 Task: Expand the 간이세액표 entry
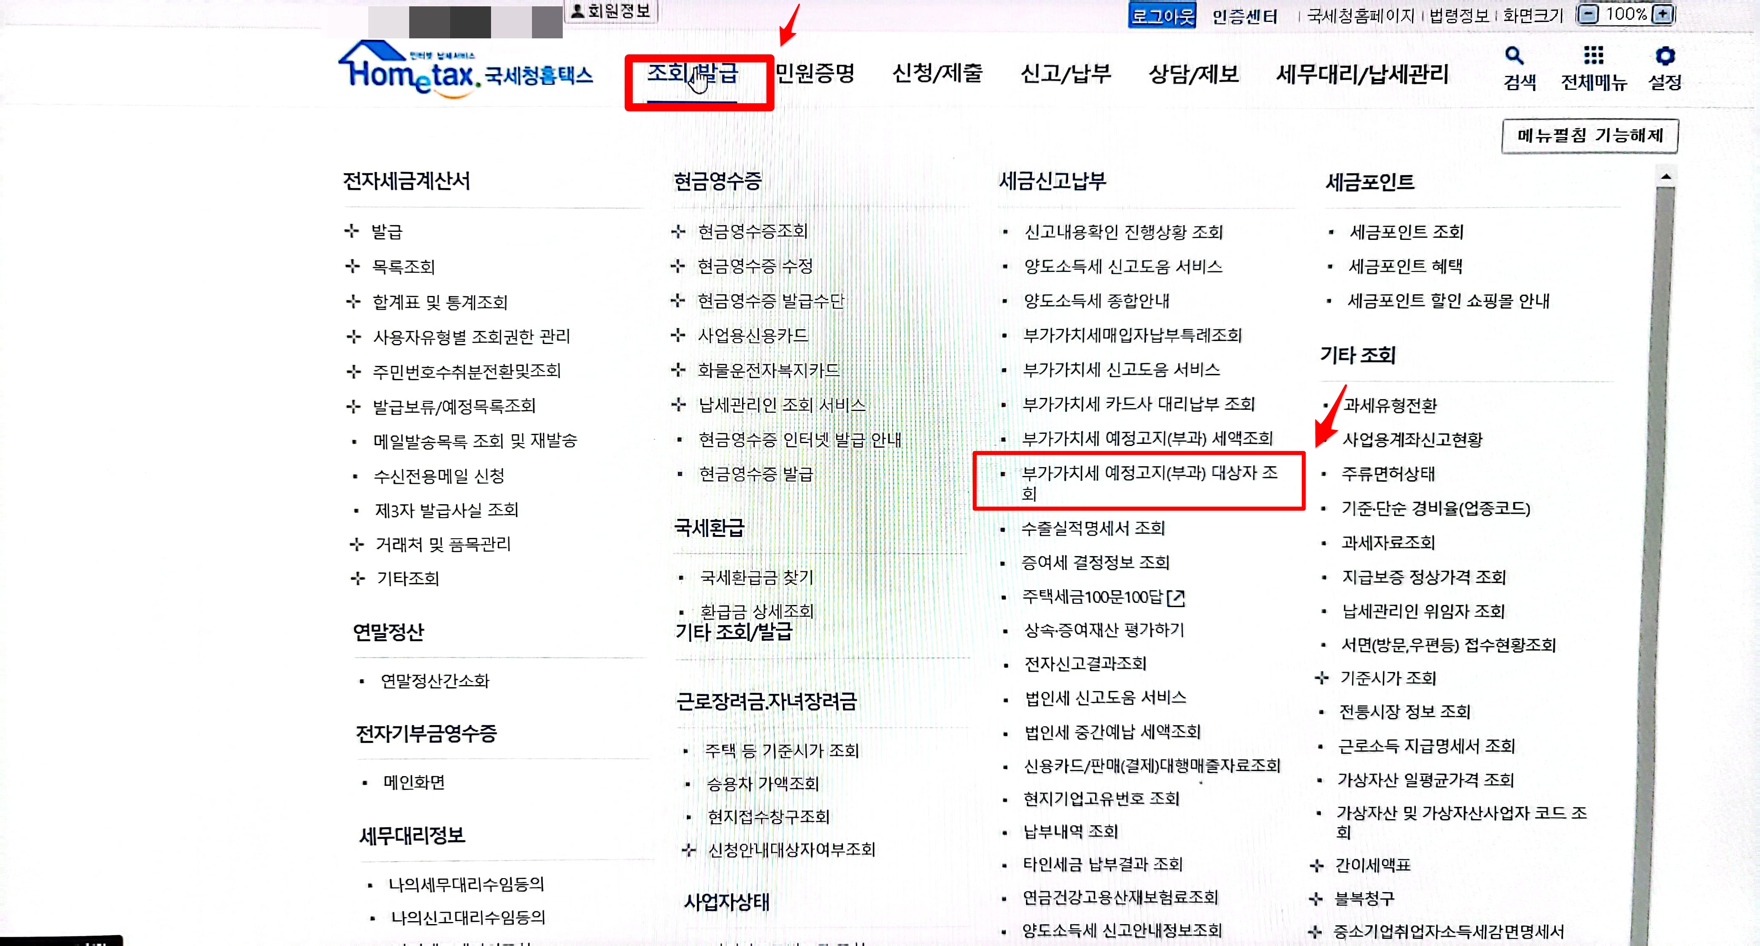click(x=1316, y=865)
